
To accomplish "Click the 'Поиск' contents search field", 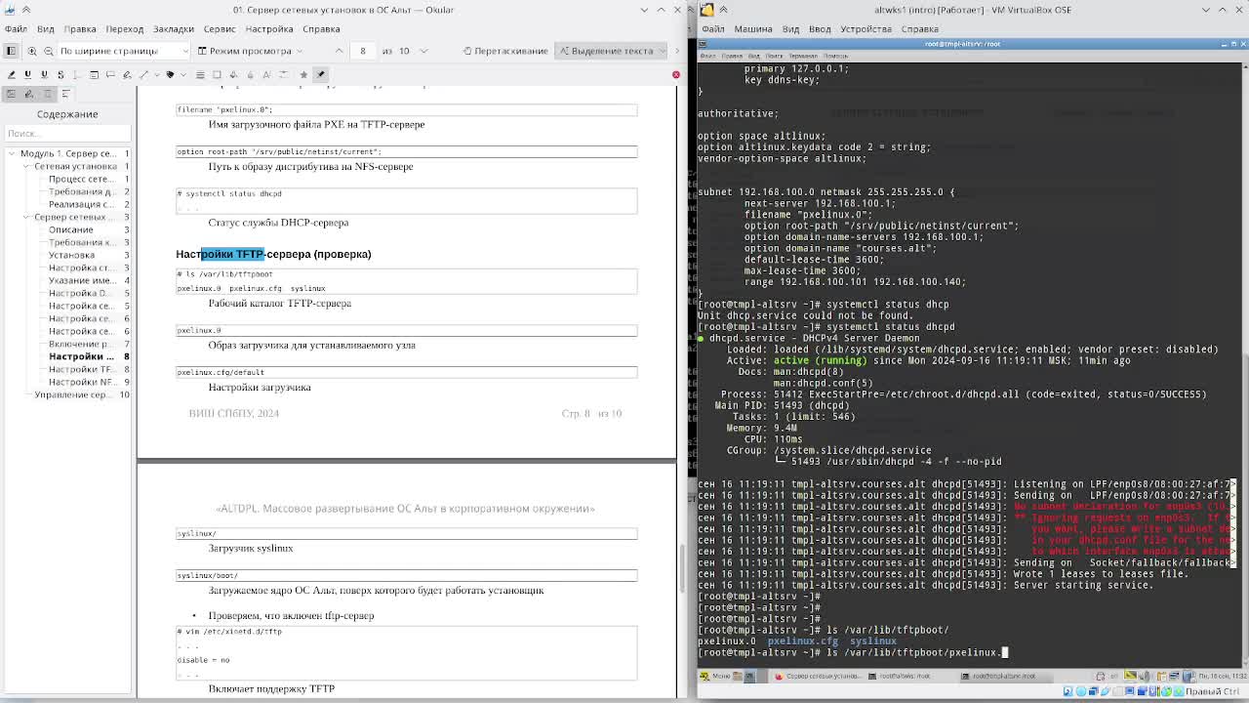I will tap(67, 133).
